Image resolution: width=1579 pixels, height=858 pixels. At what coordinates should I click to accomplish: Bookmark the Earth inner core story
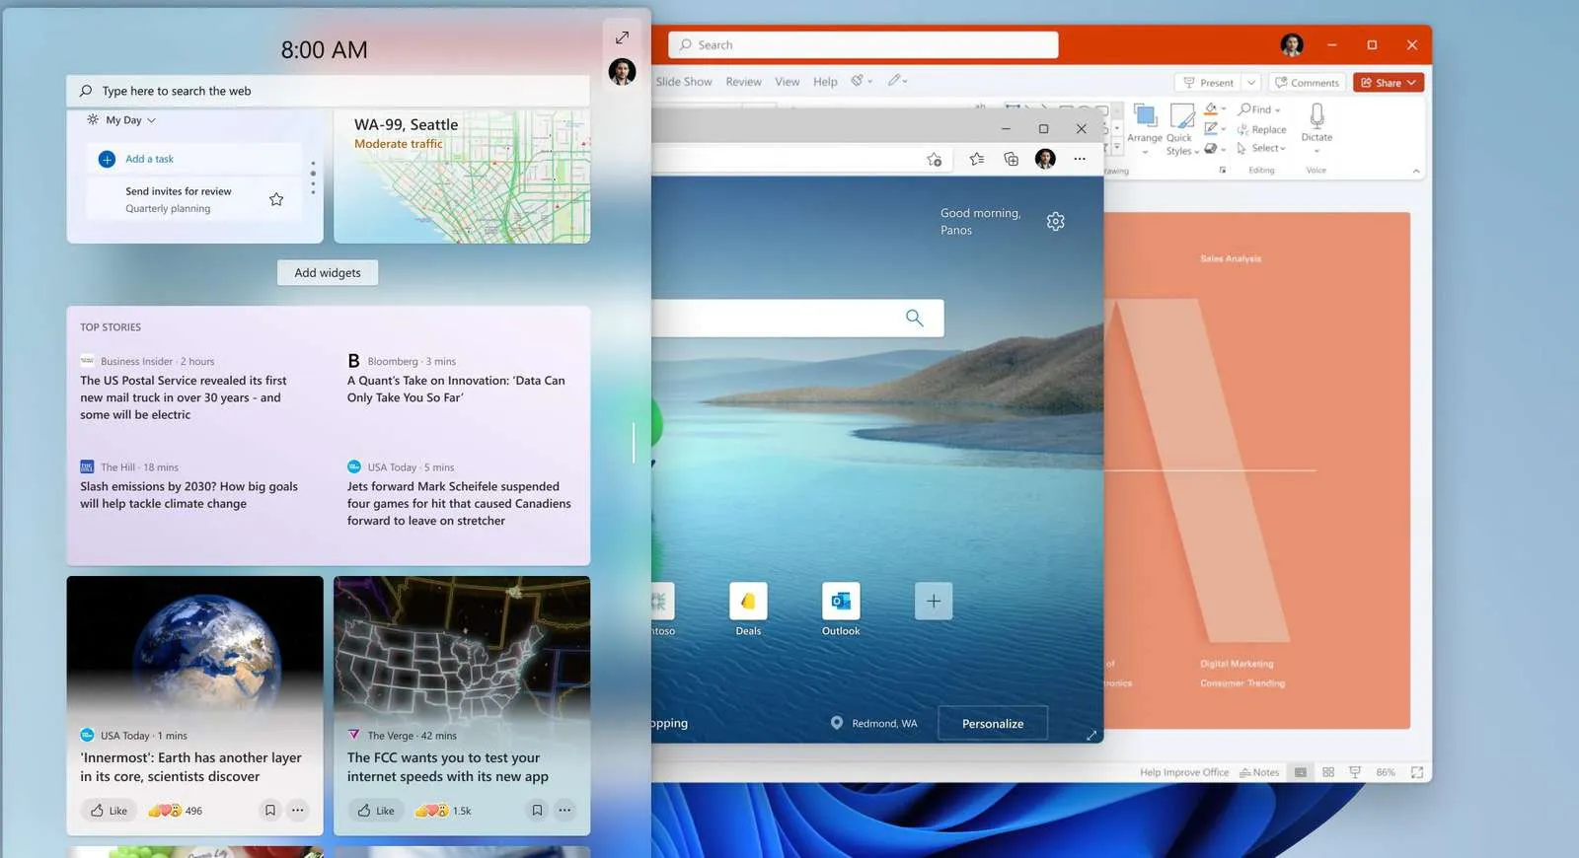pos(269,811)
